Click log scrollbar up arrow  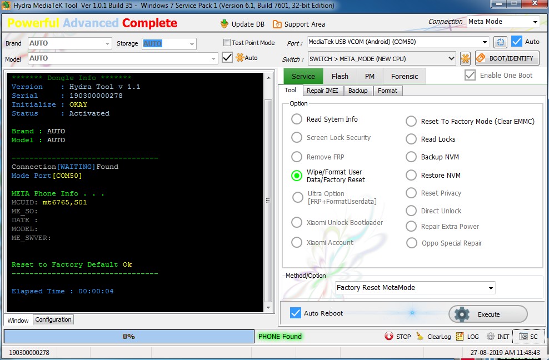pyautogui.click(x=268, y=77)
